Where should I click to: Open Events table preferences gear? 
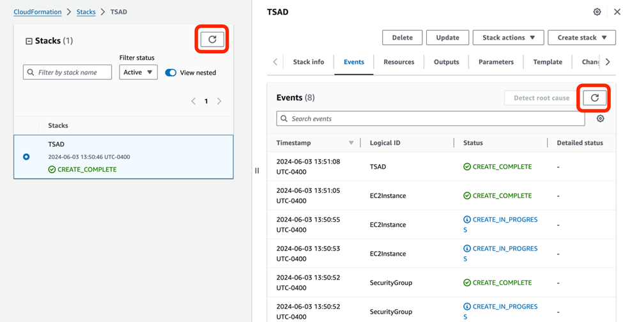(x=600, y=119)
